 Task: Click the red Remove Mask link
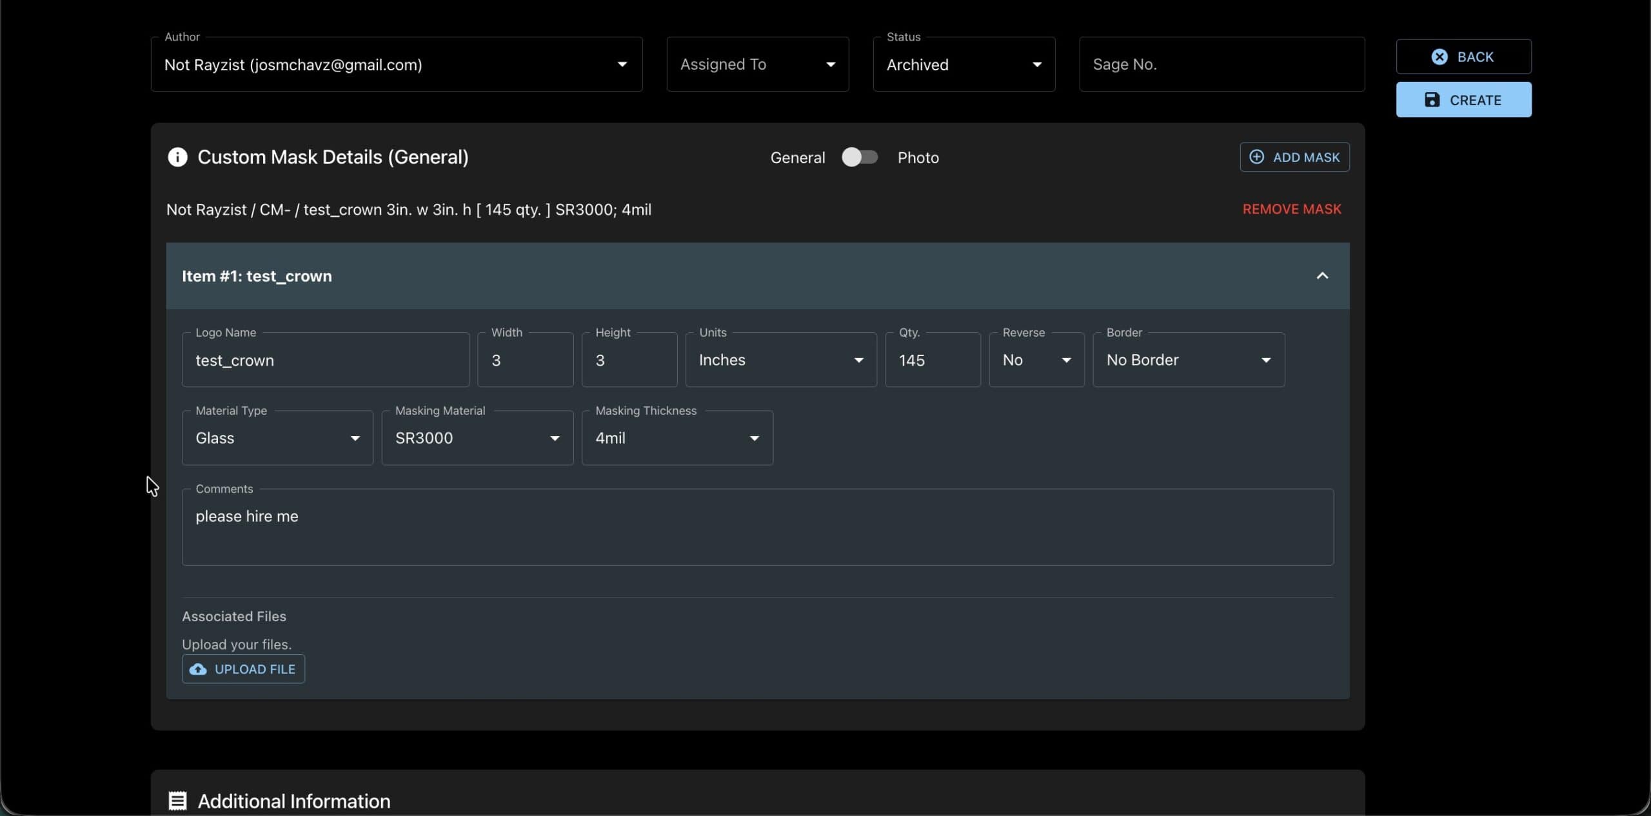[1291, 209]
